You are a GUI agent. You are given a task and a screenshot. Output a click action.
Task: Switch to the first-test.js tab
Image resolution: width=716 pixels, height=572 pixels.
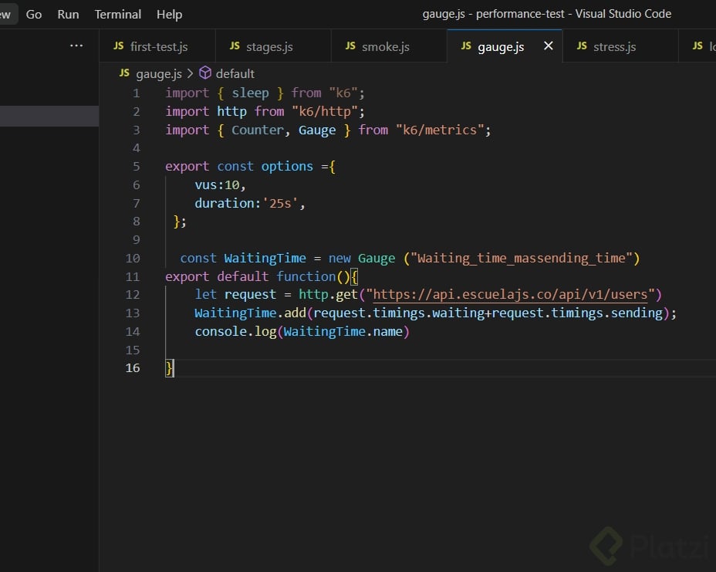click(157, 46)
